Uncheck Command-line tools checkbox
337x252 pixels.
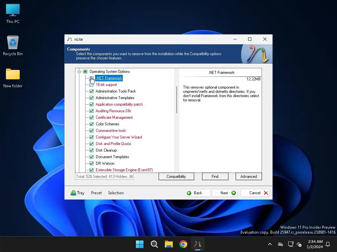[x=91, y=131]
